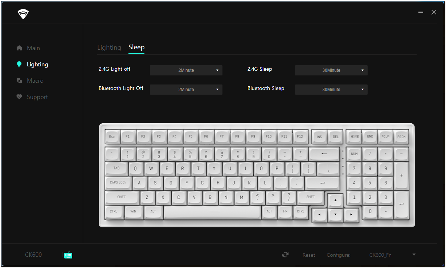This screenshot has height=268, width=446.
Task: Click the Esc key on keyboard image
Action: (112, 137)
